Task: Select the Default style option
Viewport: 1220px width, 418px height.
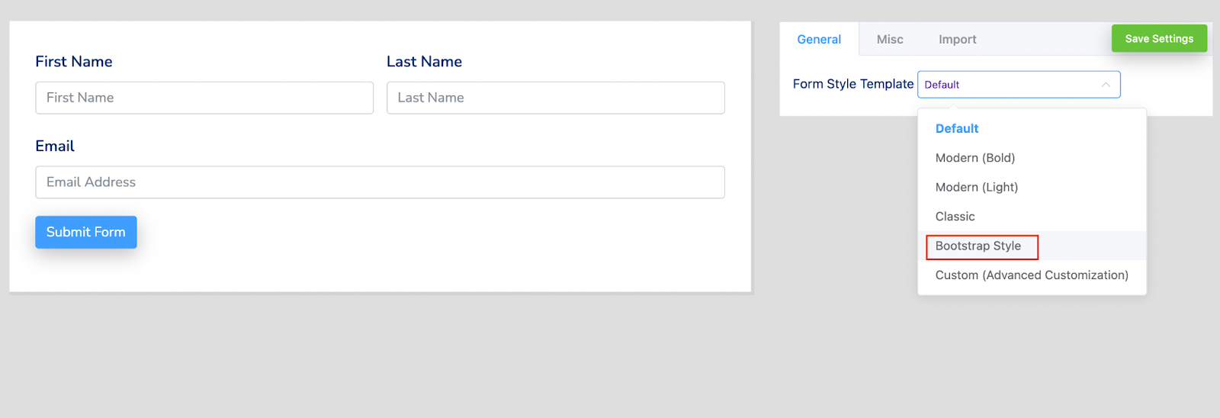Action: tap(956, 129)
